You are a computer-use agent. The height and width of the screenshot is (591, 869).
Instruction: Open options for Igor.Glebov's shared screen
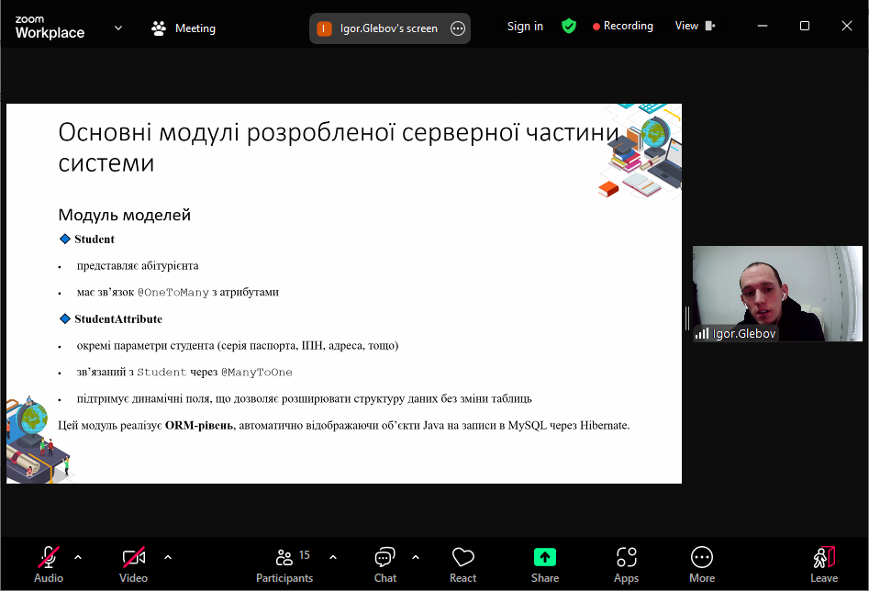click(x=458, y=28)
